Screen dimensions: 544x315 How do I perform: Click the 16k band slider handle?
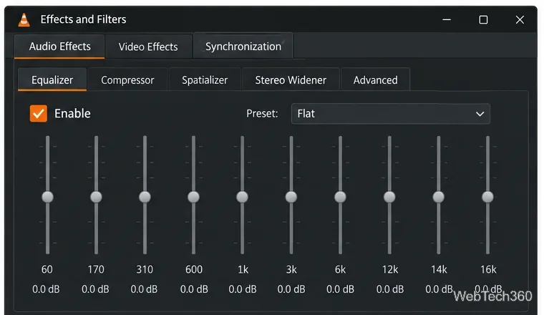[487, 197]
